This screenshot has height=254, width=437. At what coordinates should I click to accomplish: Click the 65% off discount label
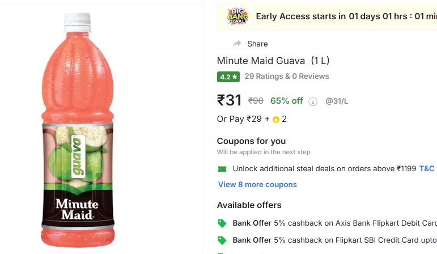(x=287, y=101)
